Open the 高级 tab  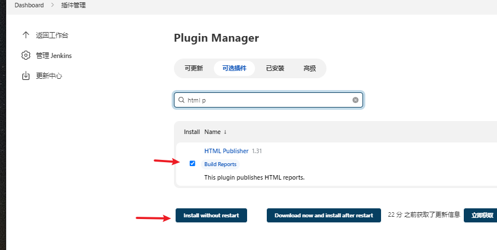(x=310, y=68)
